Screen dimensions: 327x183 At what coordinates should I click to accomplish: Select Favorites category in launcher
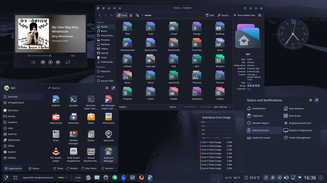click(23, 97)
